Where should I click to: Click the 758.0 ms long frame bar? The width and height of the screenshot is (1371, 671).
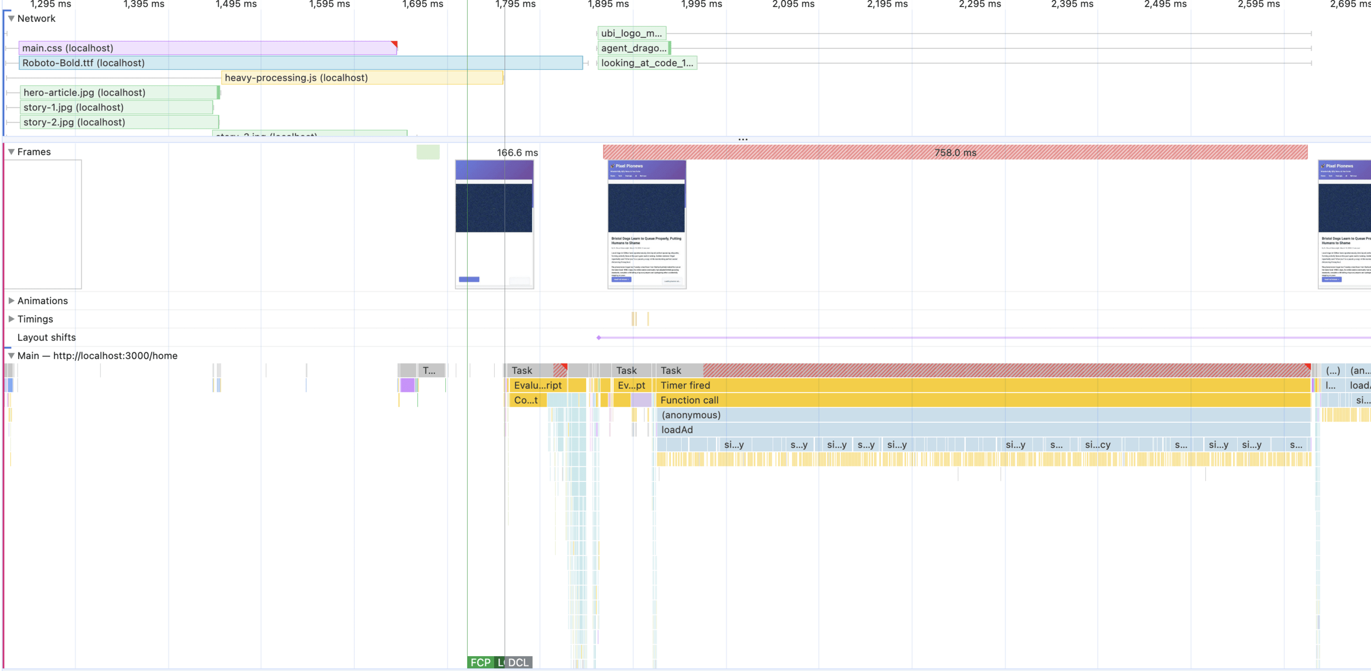[x=955, y=152]
